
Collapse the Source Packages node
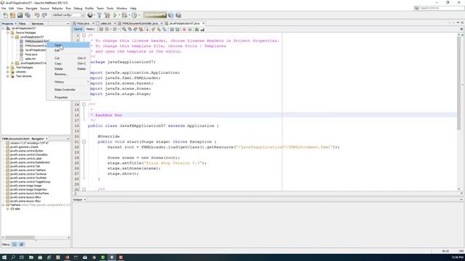[8, 33]
